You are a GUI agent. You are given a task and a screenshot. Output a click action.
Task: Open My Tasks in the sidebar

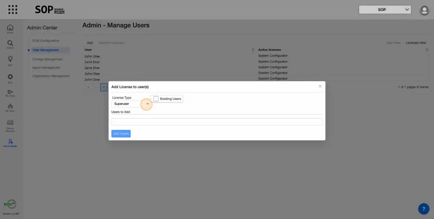[10, 93]
